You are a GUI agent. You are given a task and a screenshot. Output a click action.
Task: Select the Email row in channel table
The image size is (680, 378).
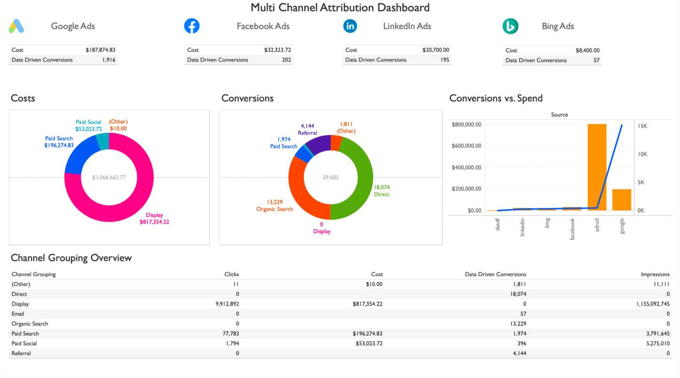point(341,314)
